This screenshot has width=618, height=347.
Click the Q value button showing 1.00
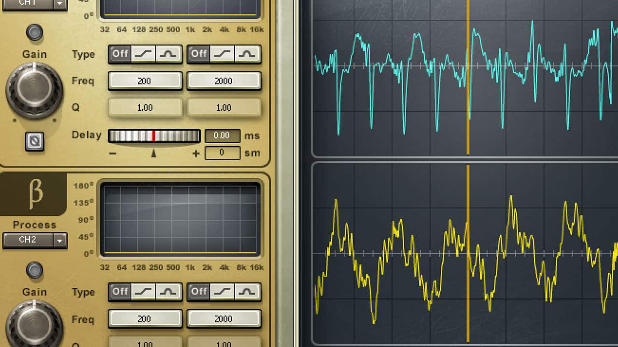point(145,107)
